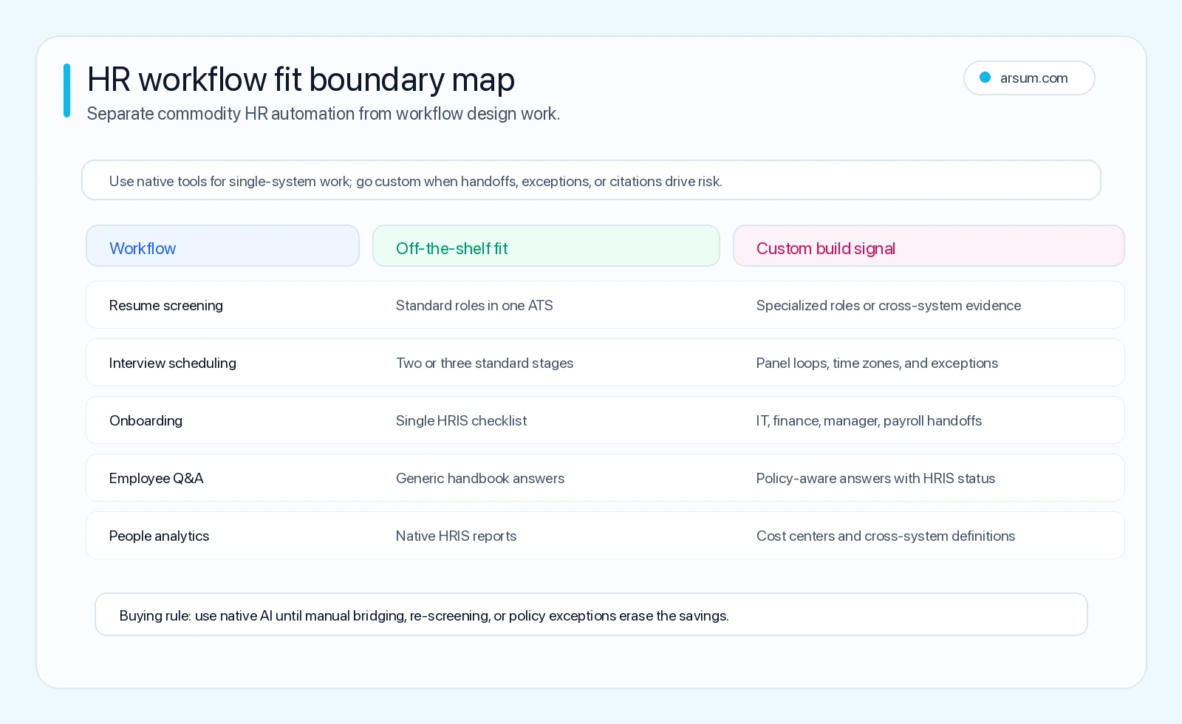
Task: Click the 'Onboarding' cell
Action: [146, 420]
